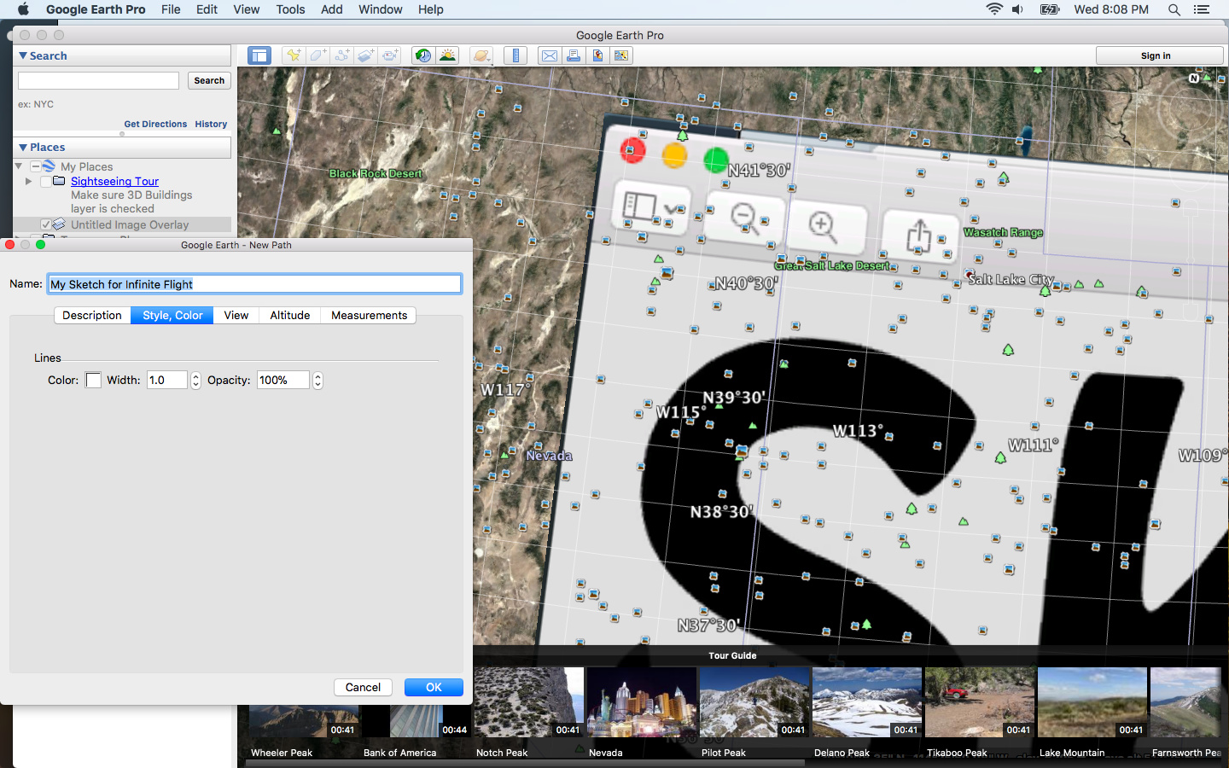Open the Tools menu
Image resolution: width=1229 pixels, height=768 pixels.
290,9
